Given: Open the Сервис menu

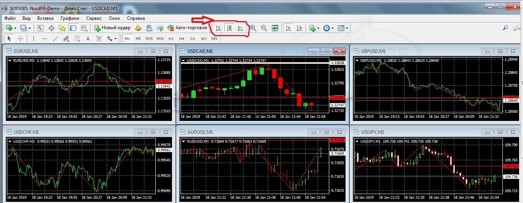Looking at the screenshot, I should 94,18.
